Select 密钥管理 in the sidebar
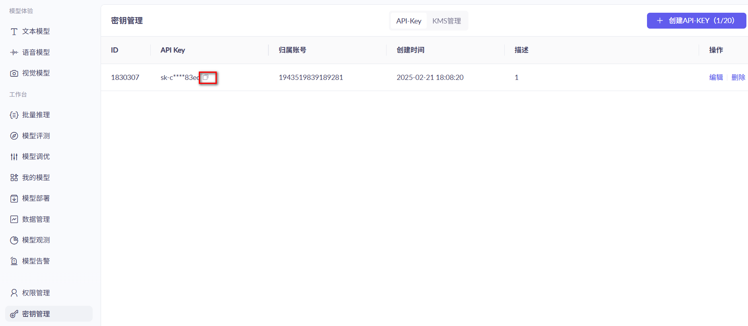Image resolution: width=748 pixels, height=326 pixels. [x=49, y=314]
